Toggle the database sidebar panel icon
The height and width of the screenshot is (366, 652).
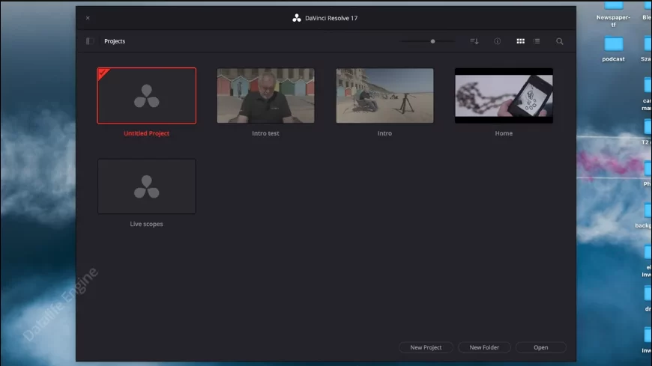[88, 41]
